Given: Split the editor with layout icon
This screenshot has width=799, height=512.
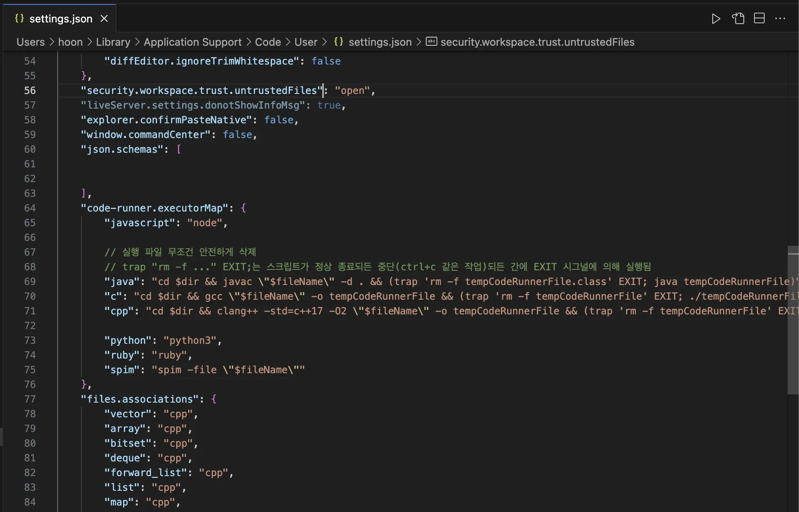Looking at the screenshot, I should 759,19.
